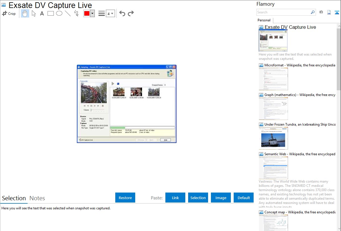
Task: Click the search magnifier icon
Action: tap(313, 12)
